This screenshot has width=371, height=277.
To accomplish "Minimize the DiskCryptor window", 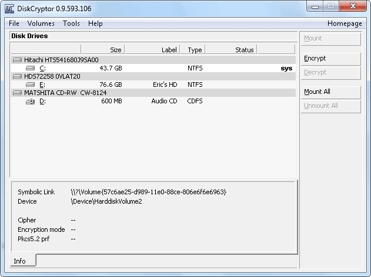I will click(x=315, y=6).
